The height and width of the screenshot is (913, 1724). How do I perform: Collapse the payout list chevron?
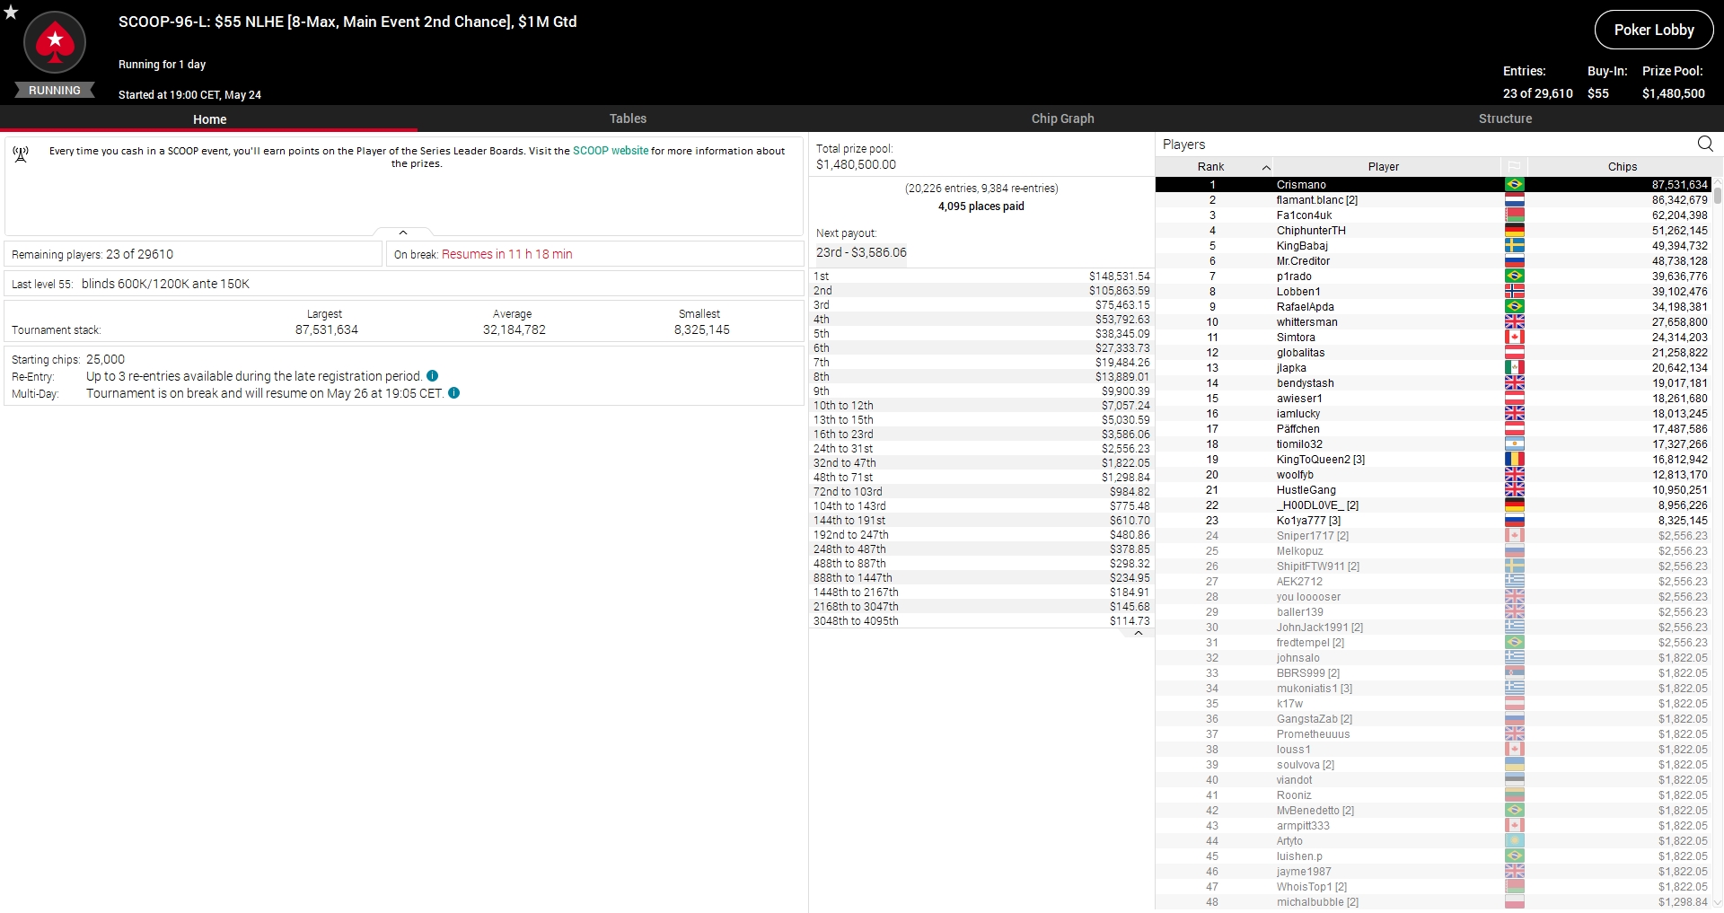pos(1139,633)
